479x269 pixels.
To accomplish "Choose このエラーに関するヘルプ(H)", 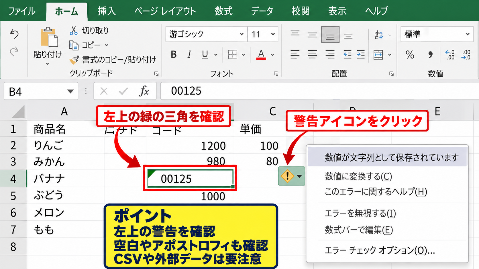I will click(376, 191).
